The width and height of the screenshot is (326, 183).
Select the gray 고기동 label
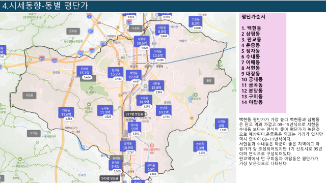(x=34, y=133)
